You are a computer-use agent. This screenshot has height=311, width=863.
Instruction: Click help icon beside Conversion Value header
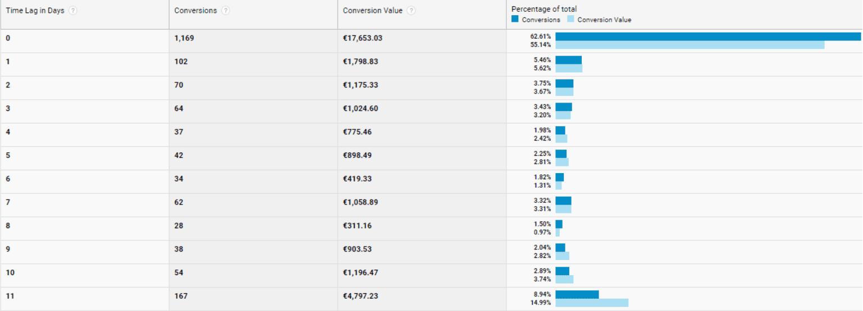click(412, 11)
